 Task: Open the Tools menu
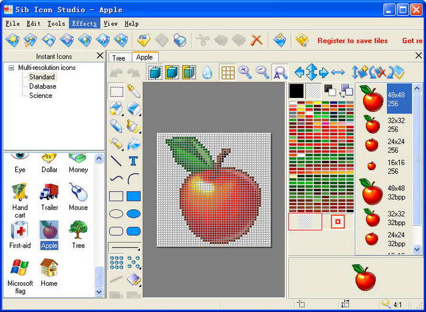[x=56, y=24]
